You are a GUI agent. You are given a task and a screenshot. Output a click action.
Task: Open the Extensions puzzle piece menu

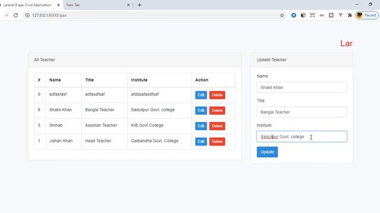350,15
